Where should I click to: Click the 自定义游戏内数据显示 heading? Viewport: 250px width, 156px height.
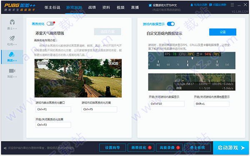pyautogui.click(x=164, y=34)
